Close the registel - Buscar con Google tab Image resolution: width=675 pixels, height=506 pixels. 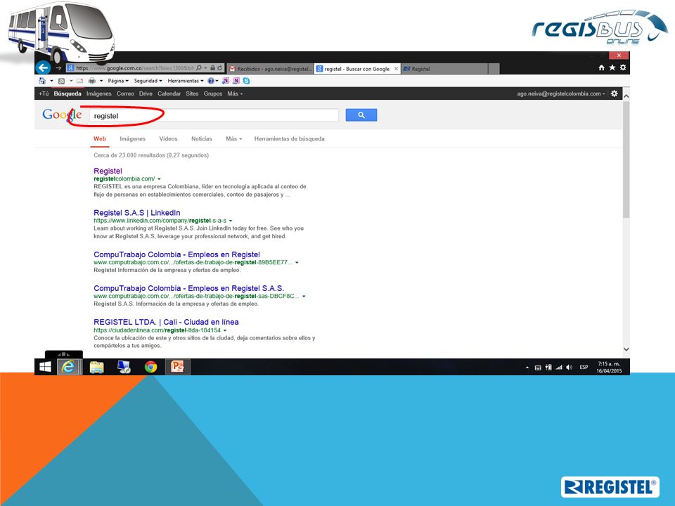coord(396,68)
